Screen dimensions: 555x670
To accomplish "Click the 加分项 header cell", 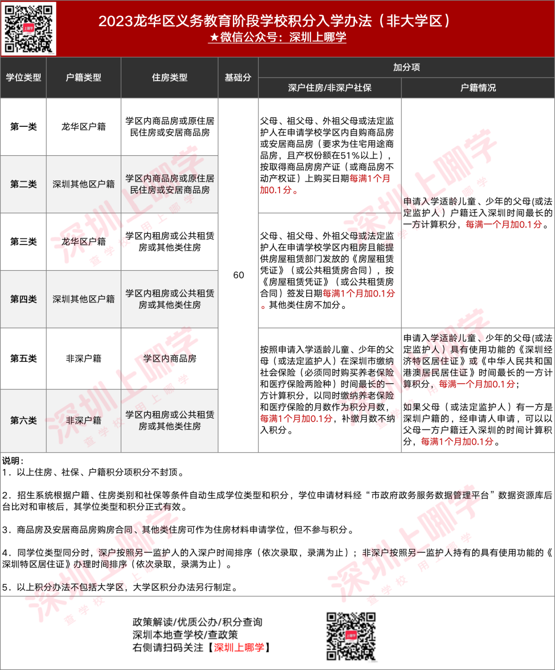I will pyautogui.click(x=406, y=67).
